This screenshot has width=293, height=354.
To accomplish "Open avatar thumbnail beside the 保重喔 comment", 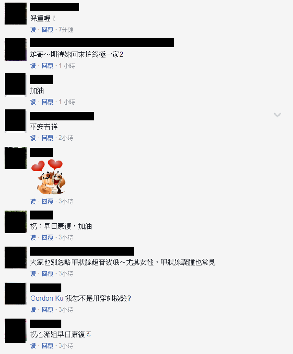I will click(x=16, y=13).
